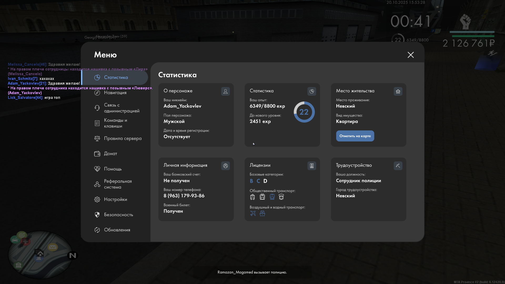Click the level 22 circular progress ring
505x284 pixels.
coord(304,112)
